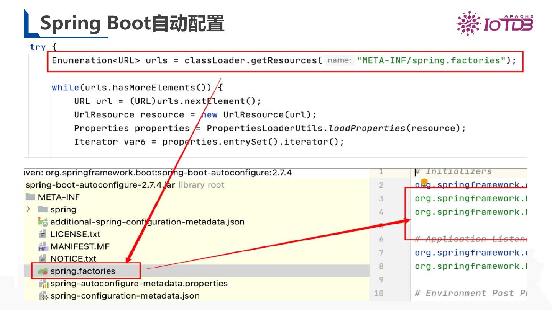Select the META-INF folder name in the tree
The height and width of the screenshot is (310, 552).
pos(59,197)
